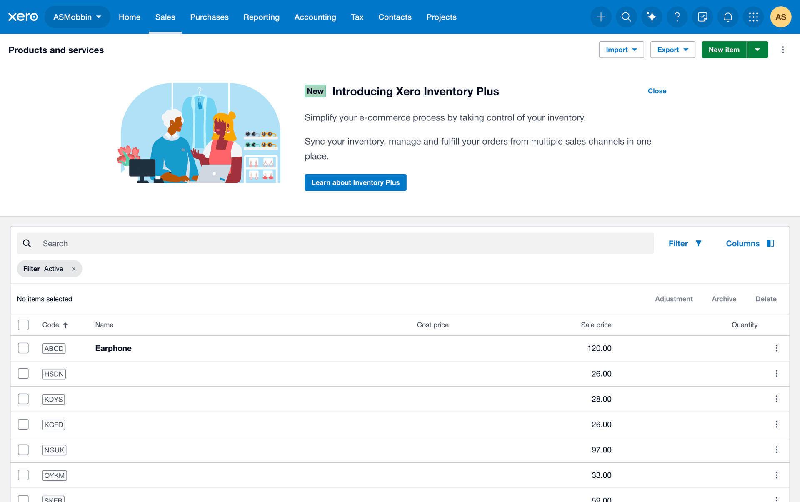Image resolution: width=800 pixels, height=502 pixels.
Task: Expand the ASMobbin organisation dropdown
Action: (x=77, y=17)
